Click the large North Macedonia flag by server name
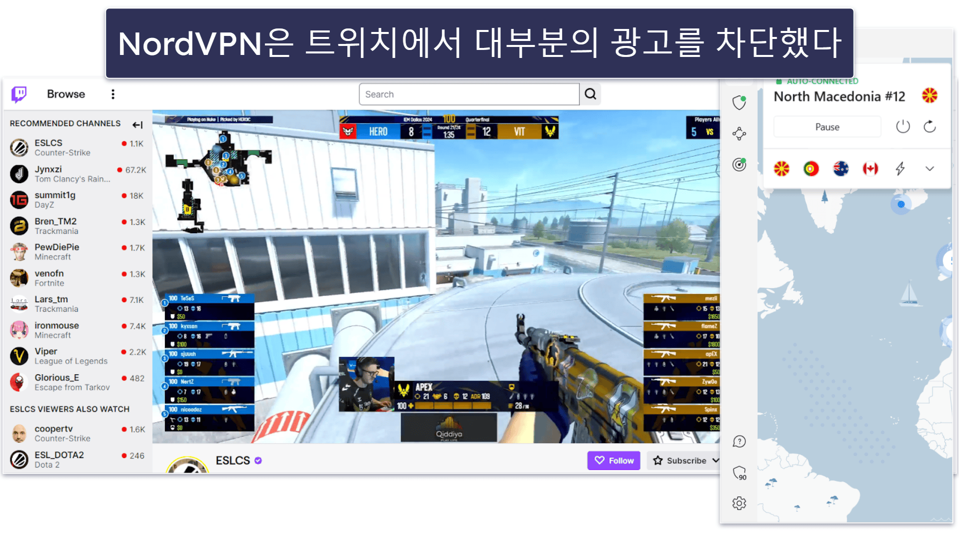The width and height of the screenshot is (959, 539). click(930, 95)
